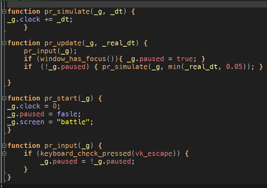The height and width of the screenshot is (188, 267).
Task: Click the misspelled word 'fasle'
Action: pos(67,114)
